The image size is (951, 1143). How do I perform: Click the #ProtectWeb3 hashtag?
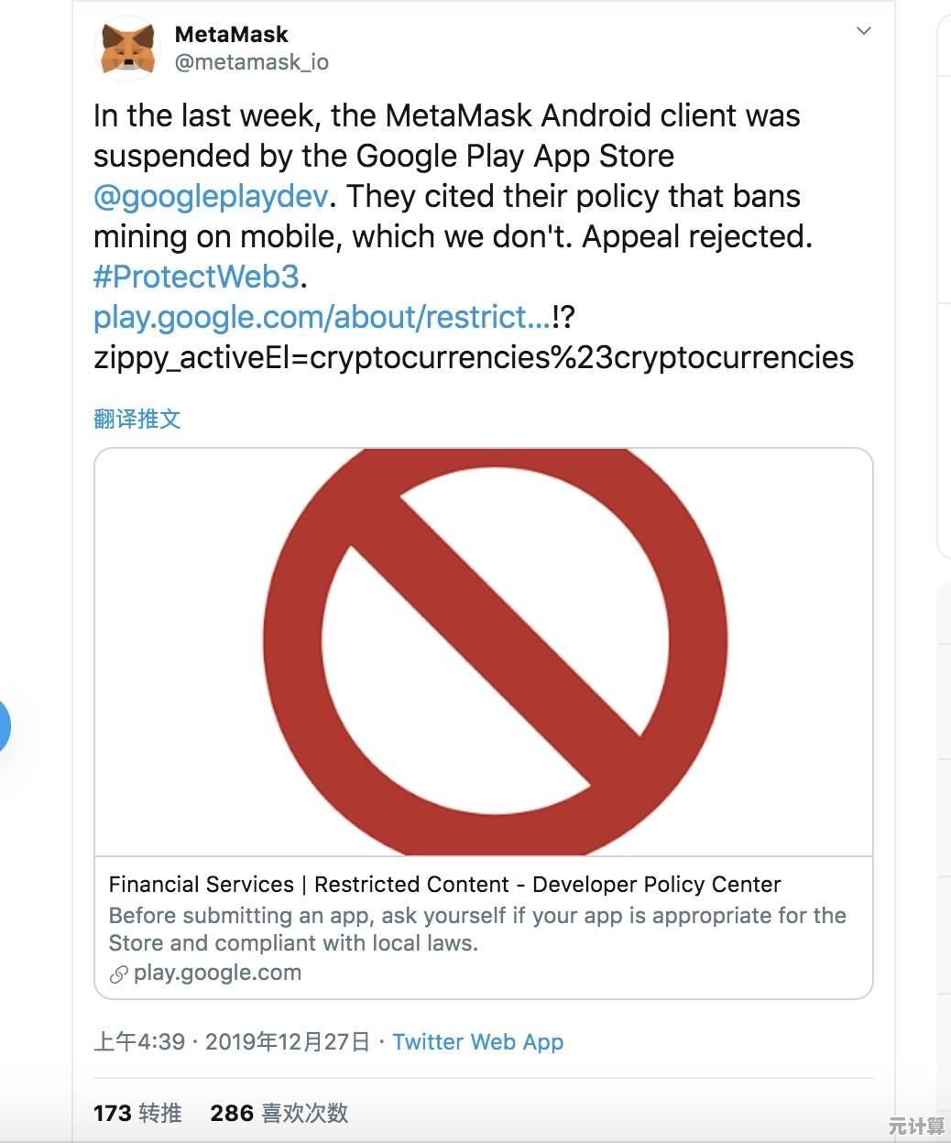(196, 277)
